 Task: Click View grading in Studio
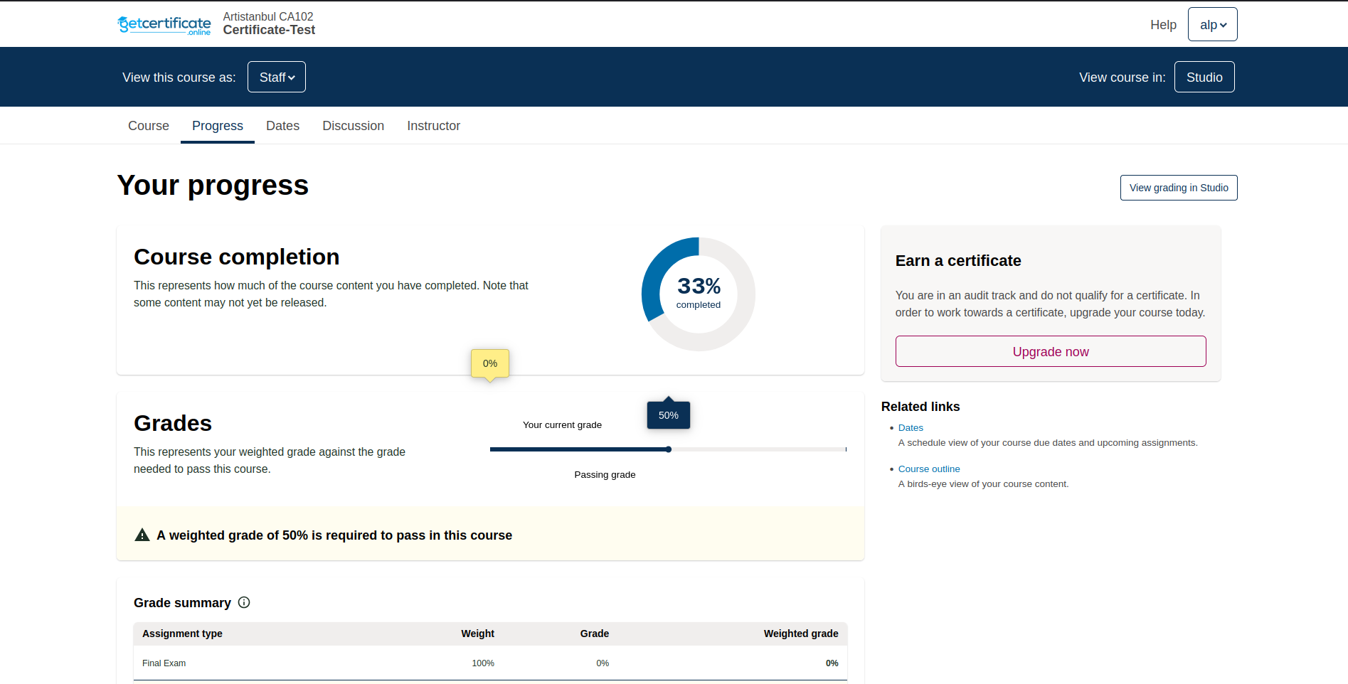click(1178, 187)
